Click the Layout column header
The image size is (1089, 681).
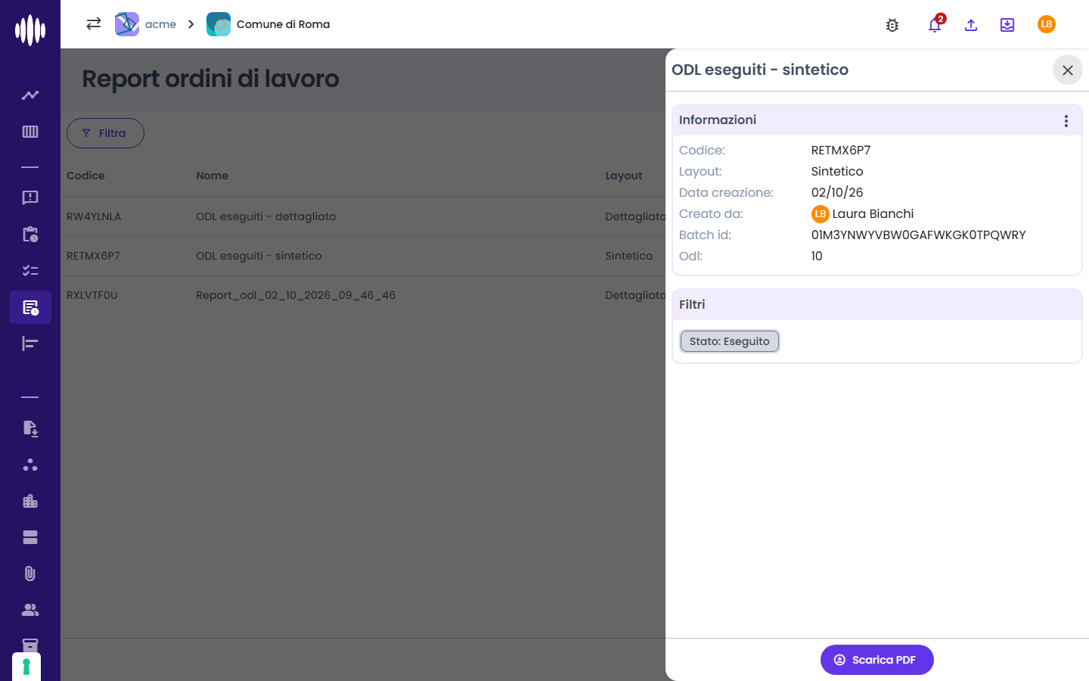tap(624, 176)
